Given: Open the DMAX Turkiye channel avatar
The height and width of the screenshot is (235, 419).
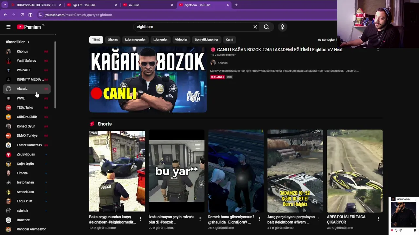Looking at the screenshot, I should pos(9,135).
